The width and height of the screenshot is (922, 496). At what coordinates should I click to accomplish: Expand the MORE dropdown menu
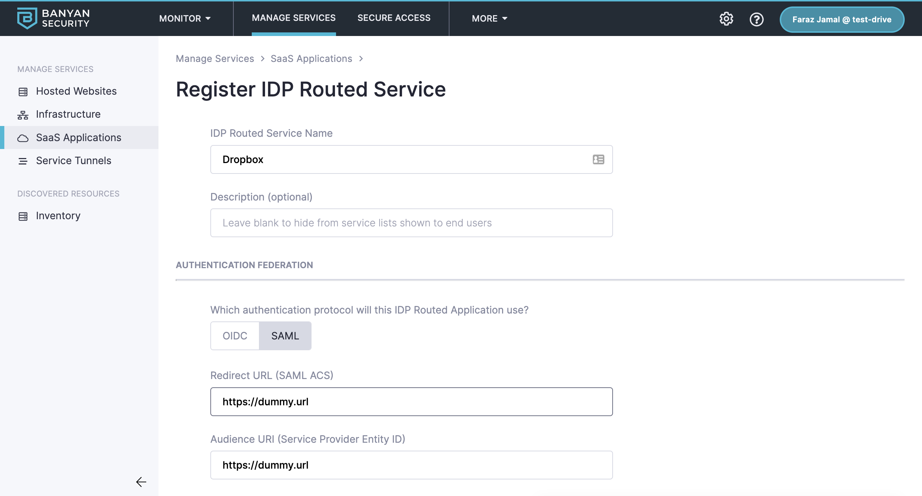[x=489, y=18]
